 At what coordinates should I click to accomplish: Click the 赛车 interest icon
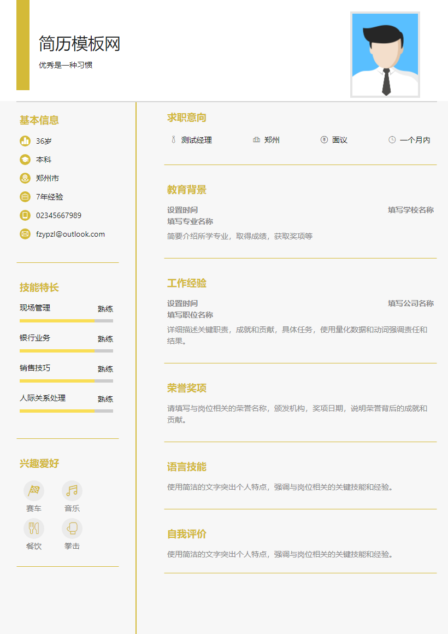[34, 491]
